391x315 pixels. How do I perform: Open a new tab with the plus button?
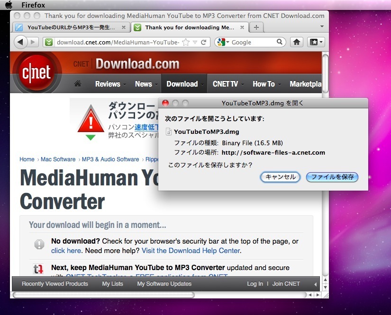[x=256, y=27]
